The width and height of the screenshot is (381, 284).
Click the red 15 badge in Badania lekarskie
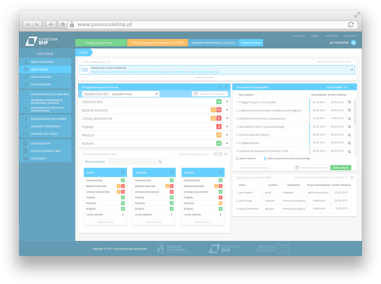click(x=219, y=110)
